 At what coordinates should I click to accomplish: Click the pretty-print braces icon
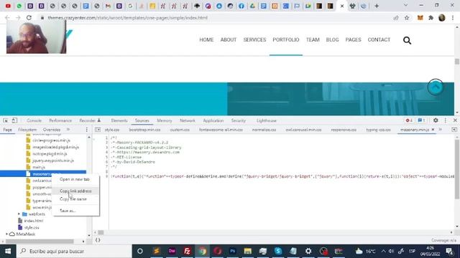click(x=98, y=240)
